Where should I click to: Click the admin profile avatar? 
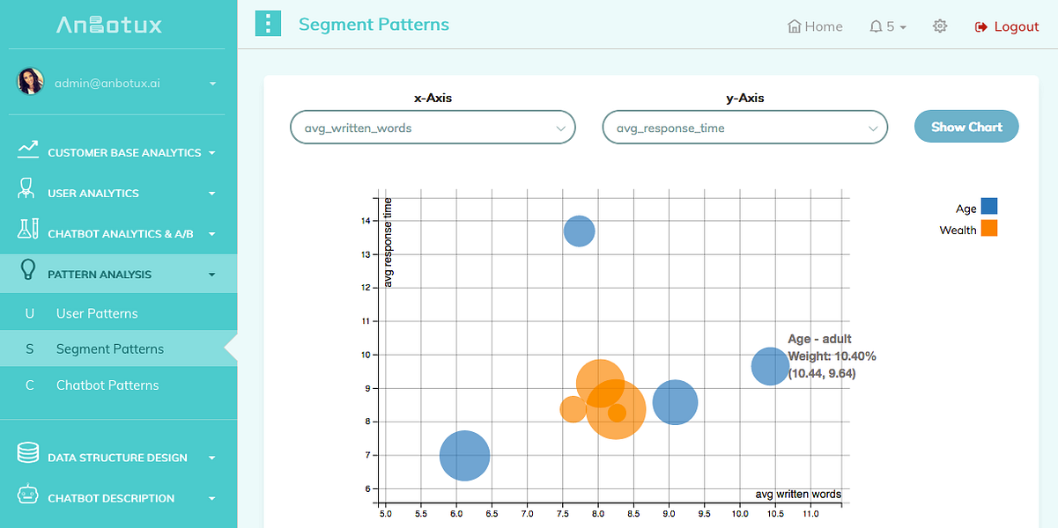[31, 82]
